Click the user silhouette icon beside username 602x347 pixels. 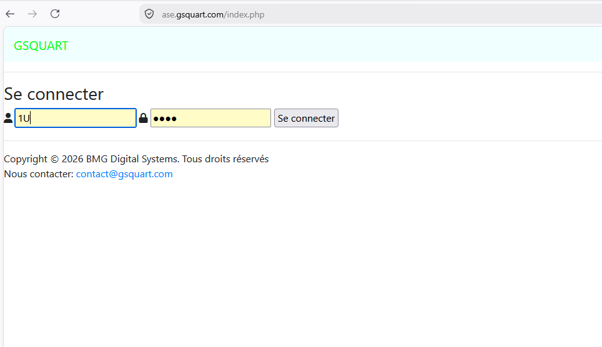point(8,118)
